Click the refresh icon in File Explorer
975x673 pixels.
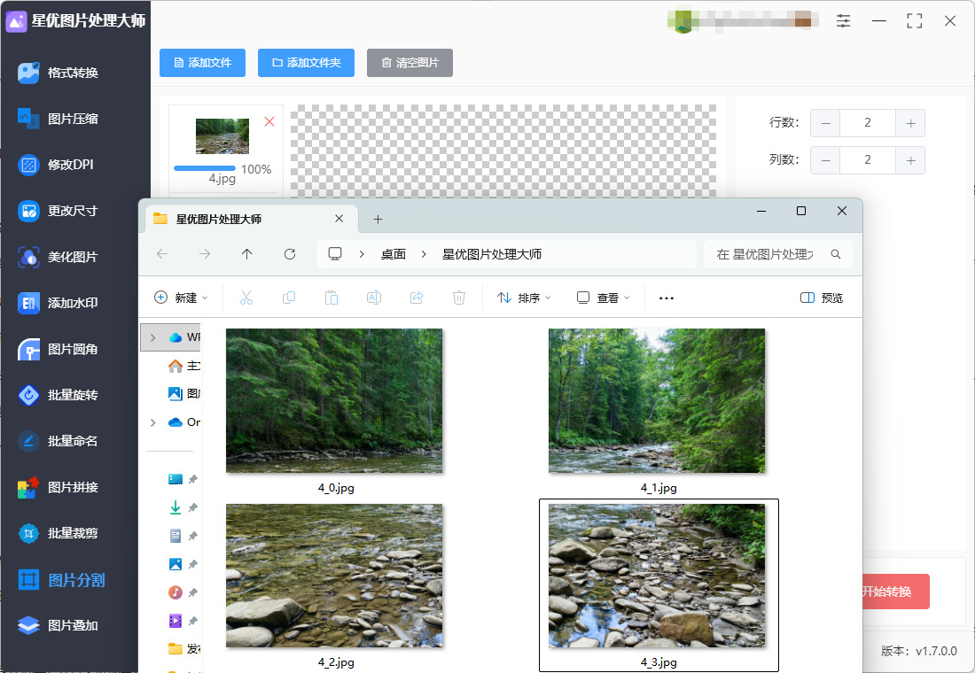click(x=290, y=254)
